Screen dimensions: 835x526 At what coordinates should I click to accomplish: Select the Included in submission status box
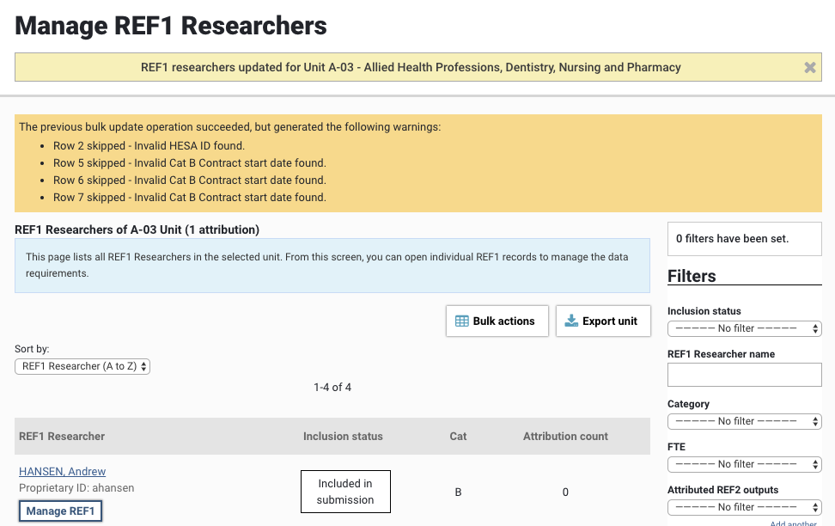pos(345,492)
